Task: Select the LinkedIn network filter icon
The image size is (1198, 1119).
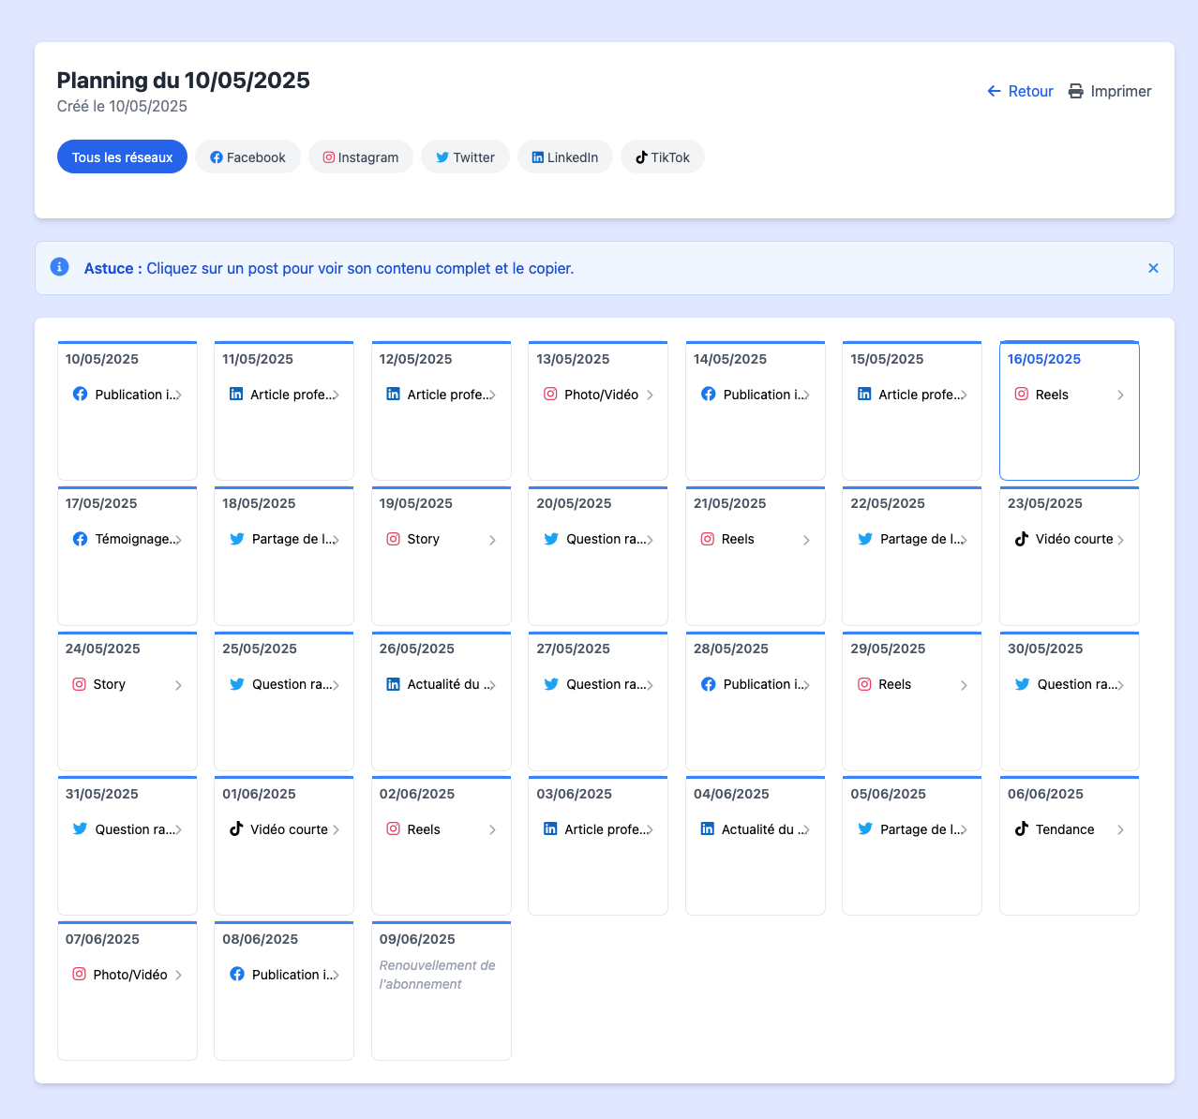Action: click(537, 157)
